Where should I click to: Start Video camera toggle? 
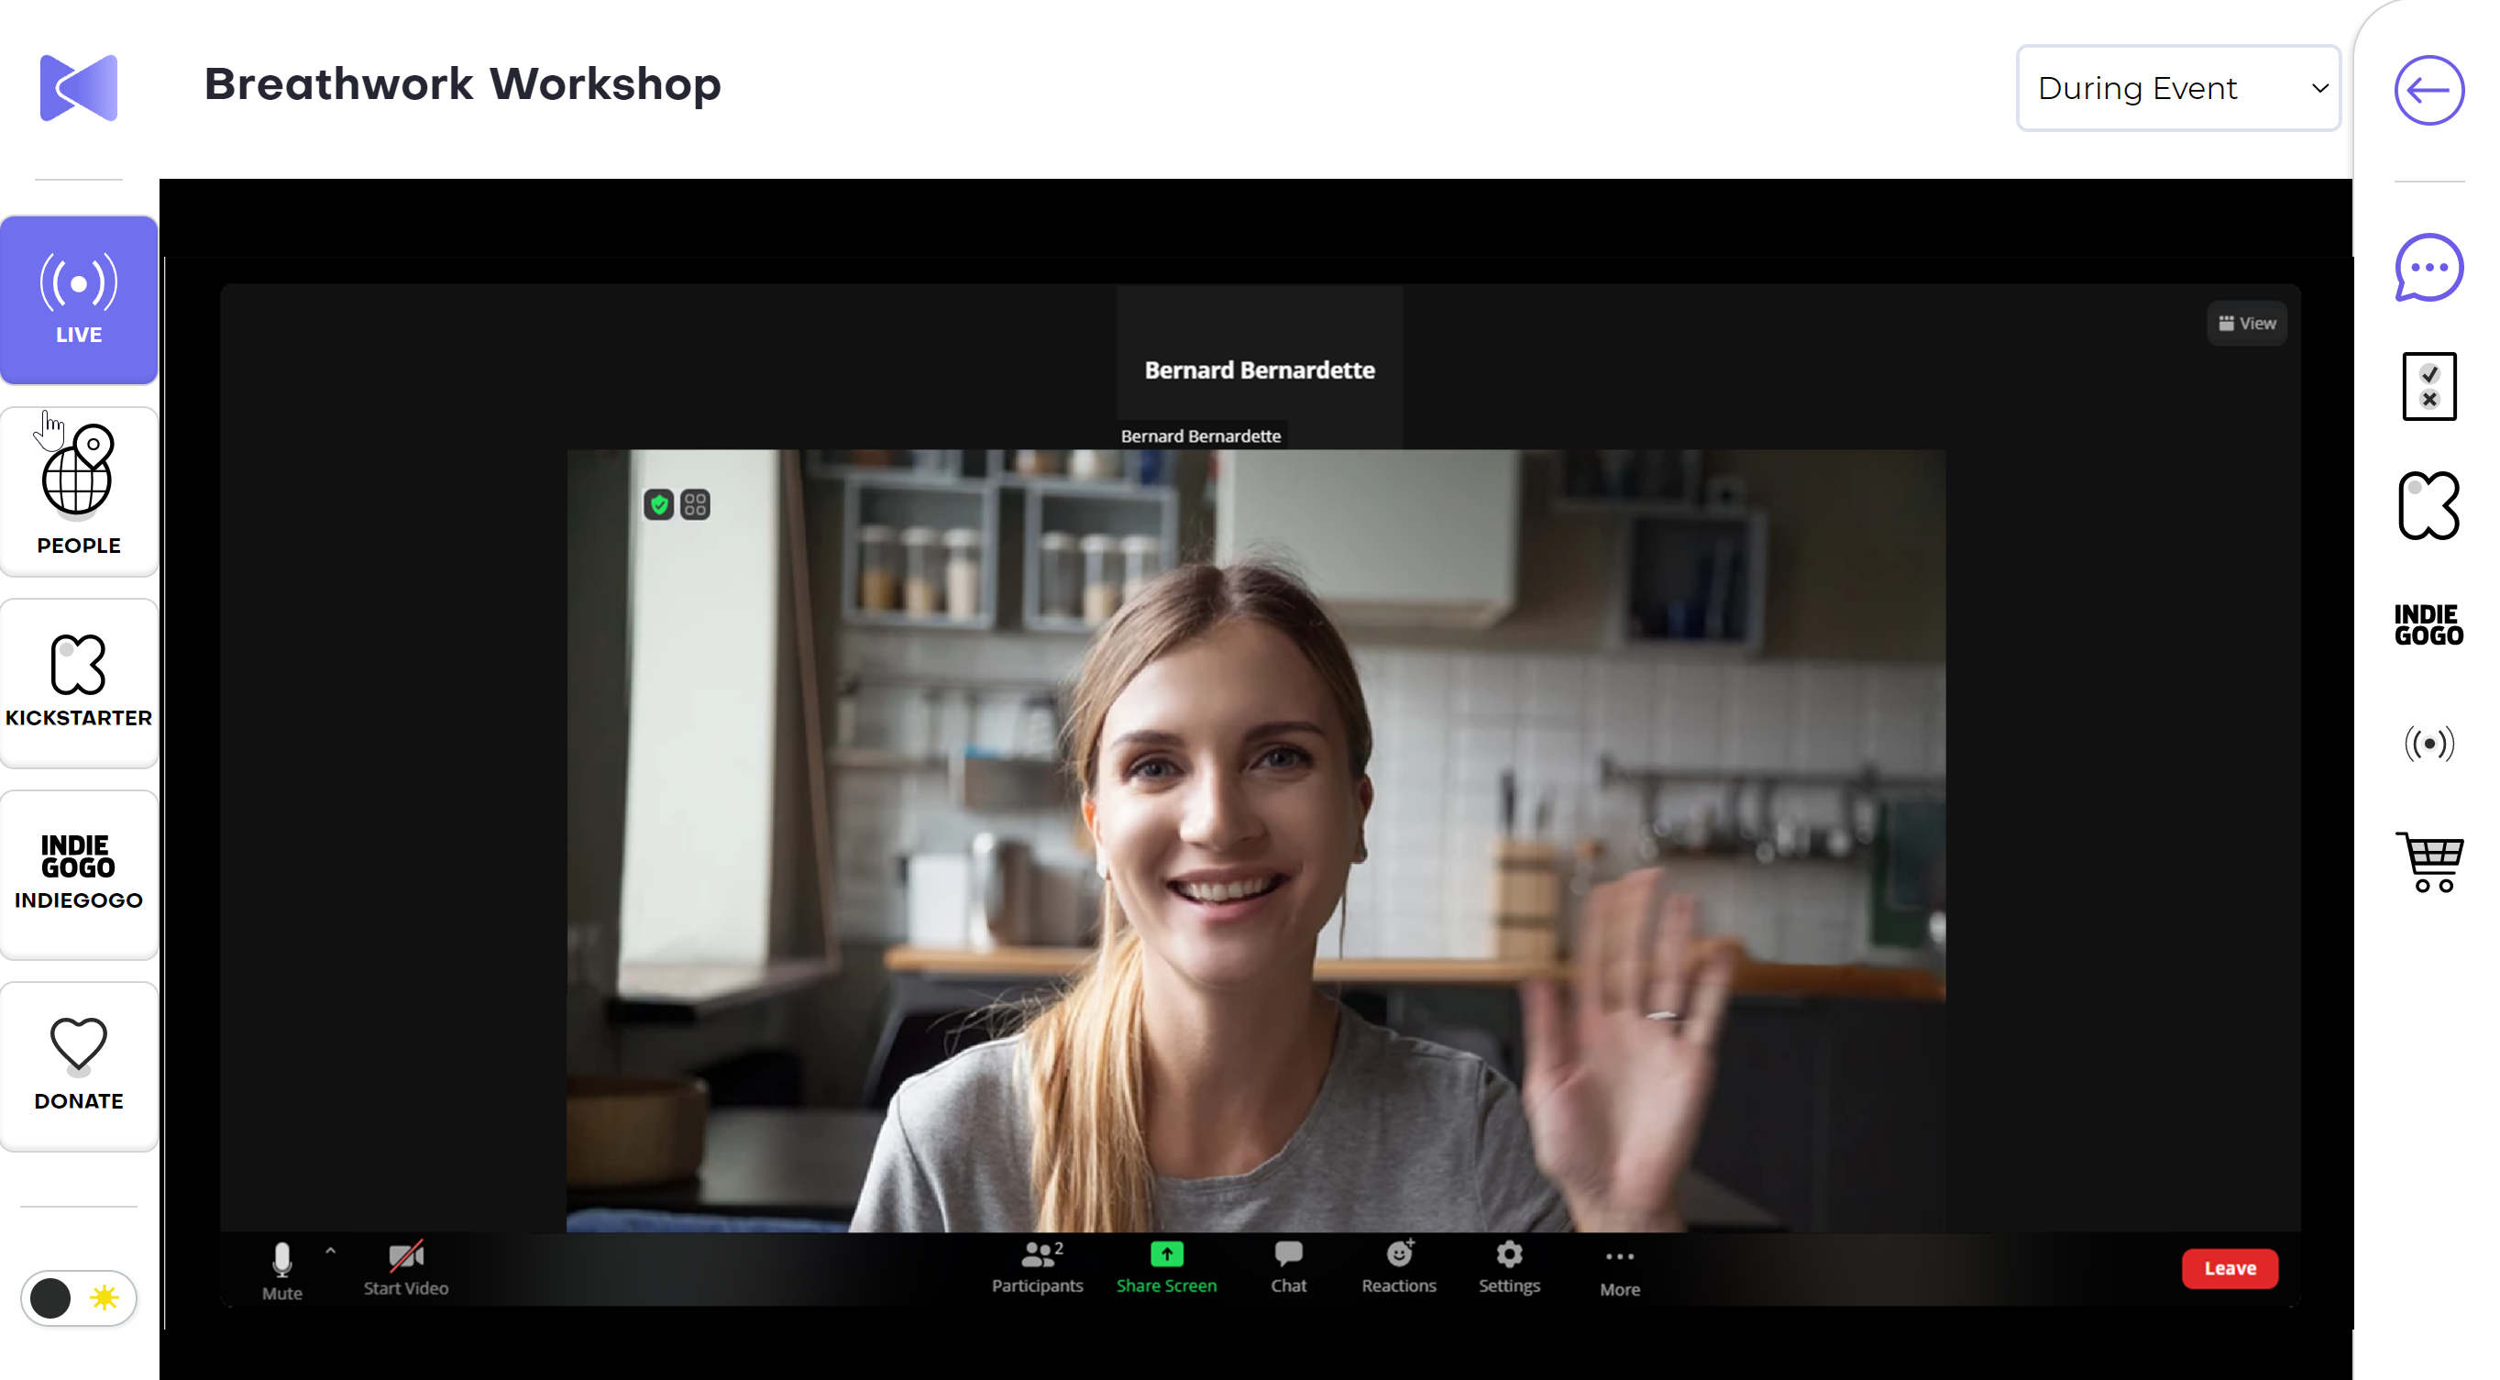(406, 1268)
